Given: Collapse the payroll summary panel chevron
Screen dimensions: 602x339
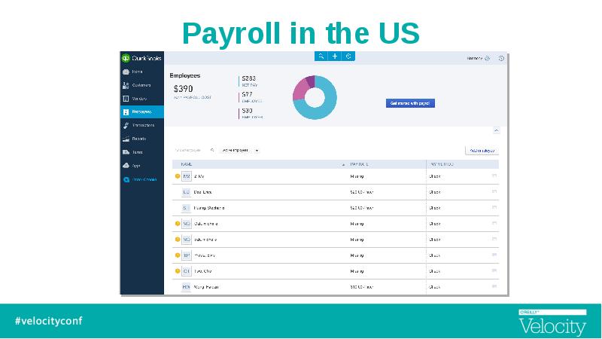Looking at the screenshot, I should (x=496, y=130).
